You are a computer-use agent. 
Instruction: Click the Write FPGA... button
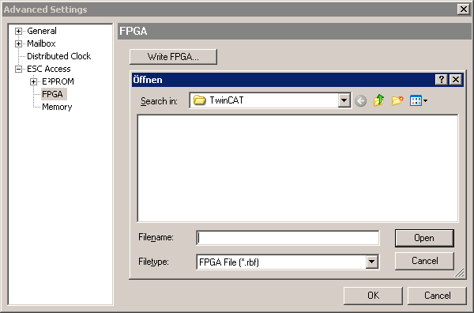pyautogui.click(x=173, y=57)
